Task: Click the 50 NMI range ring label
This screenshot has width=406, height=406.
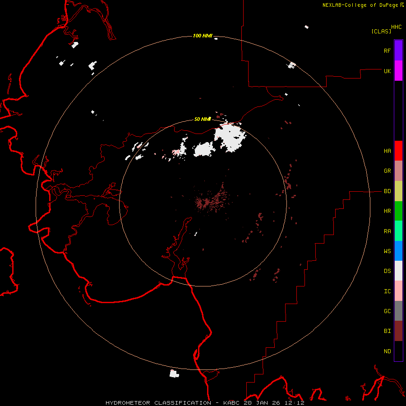Action: [x=203, y=119]
